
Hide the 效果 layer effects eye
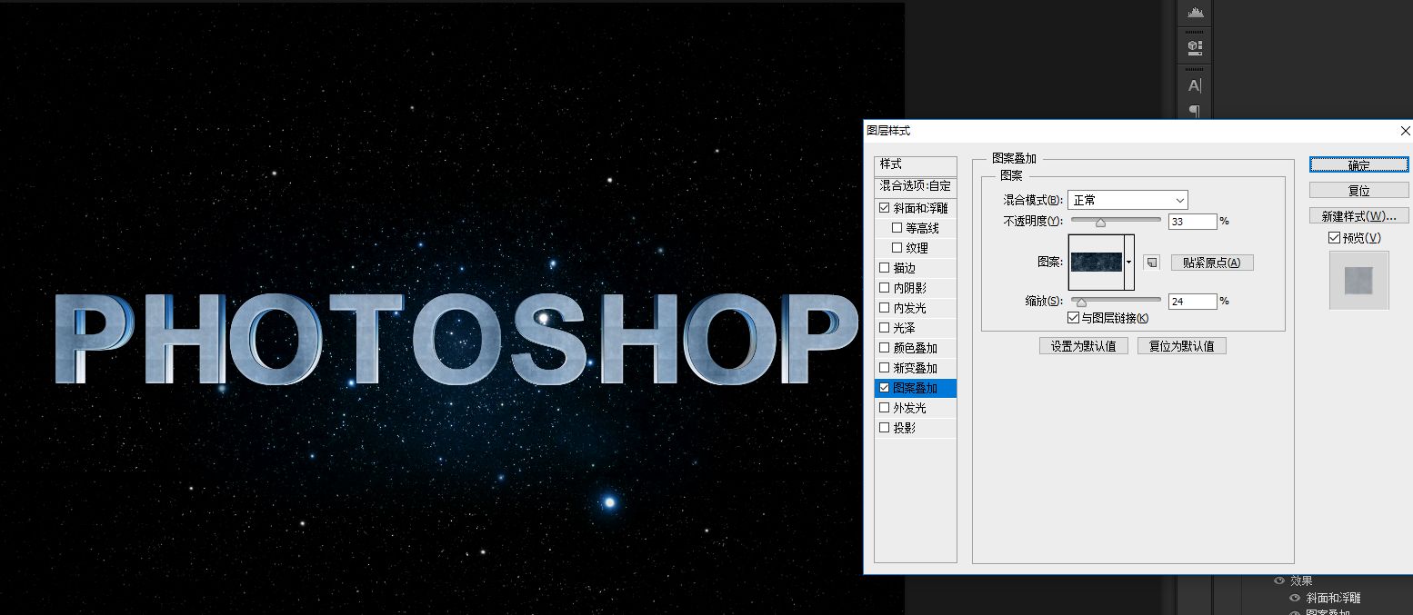point(1279,580)
